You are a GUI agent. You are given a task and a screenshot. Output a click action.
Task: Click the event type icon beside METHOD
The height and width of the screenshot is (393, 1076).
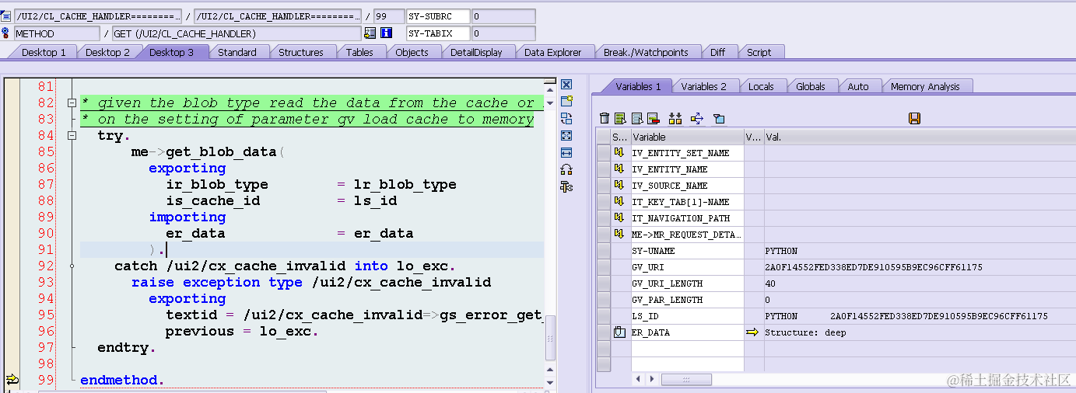pyautogui.click(x=6, y=33)
